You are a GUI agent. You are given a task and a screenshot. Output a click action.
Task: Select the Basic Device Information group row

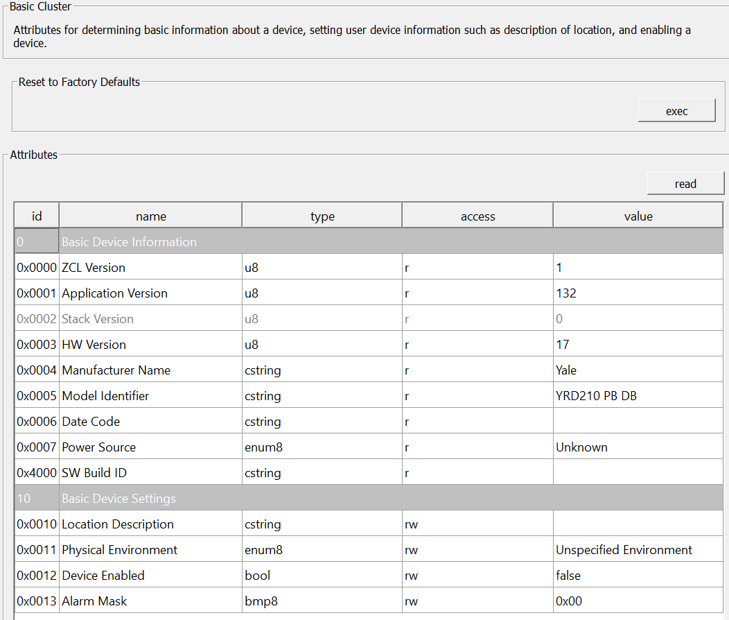click(369, 241)
